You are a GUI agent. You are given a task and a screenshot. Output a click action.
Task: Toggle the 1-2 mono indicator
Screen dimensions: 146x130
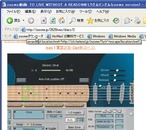[x=28, y=125]
